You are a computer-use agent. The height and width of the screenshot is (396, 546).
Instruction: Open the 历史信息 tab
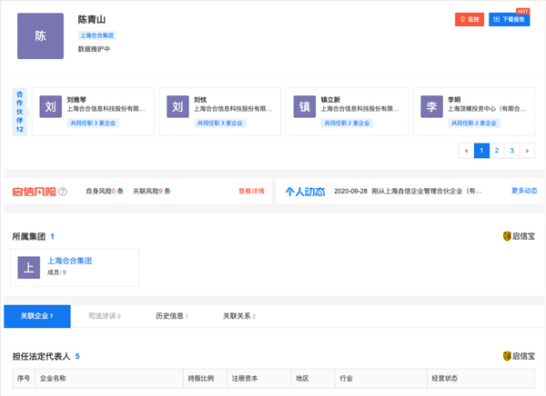coord(171,316)
